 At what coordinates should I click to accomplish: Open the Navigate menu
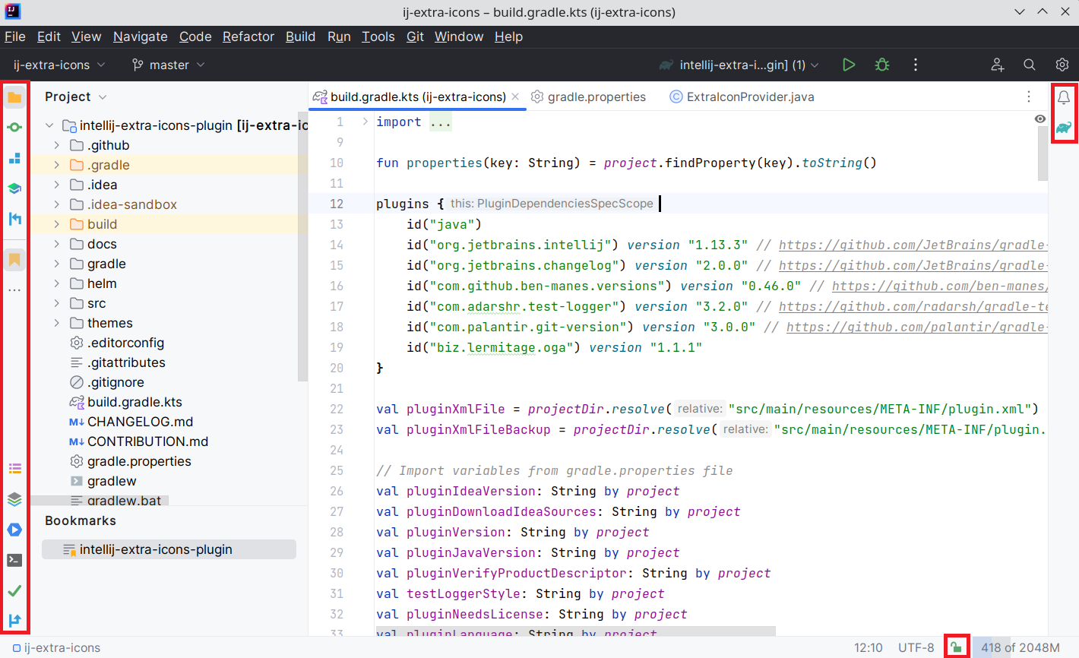coord(141,36)
